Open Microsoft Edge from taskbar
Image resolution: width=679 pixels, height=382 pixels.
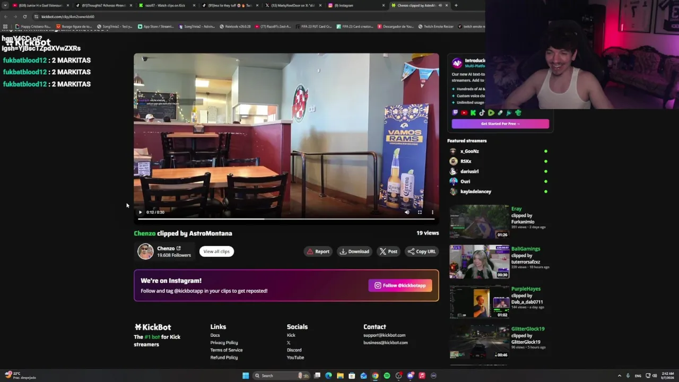[x=328, y=376]
